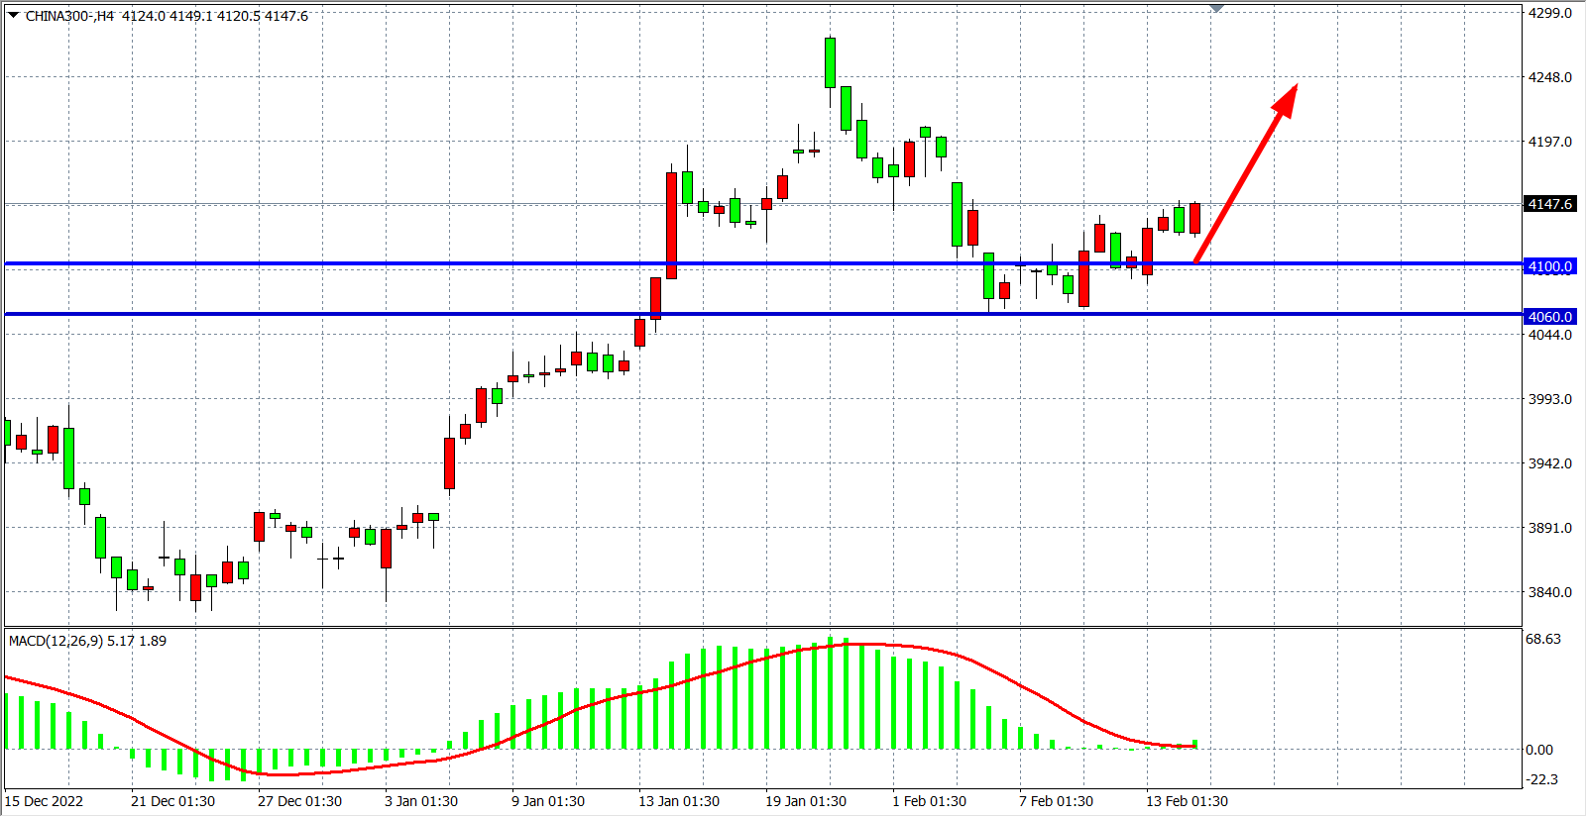Click the triangle beside the CHINA300 title

(13, 15)
